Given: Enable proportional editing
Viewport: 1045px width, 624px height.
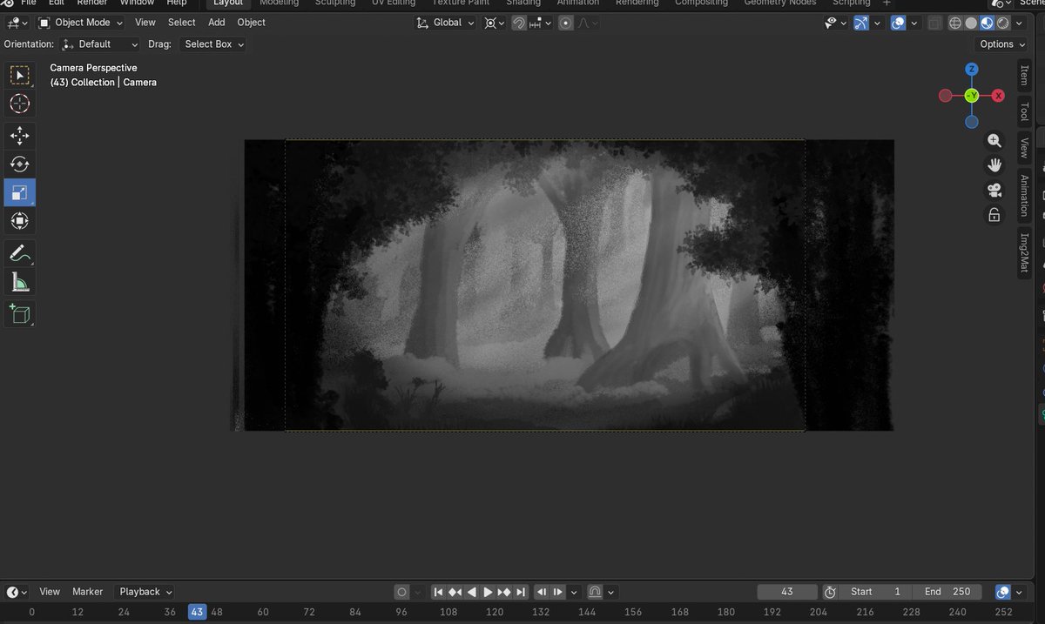Looking at the screenshot, I should [x=566, y=23].
